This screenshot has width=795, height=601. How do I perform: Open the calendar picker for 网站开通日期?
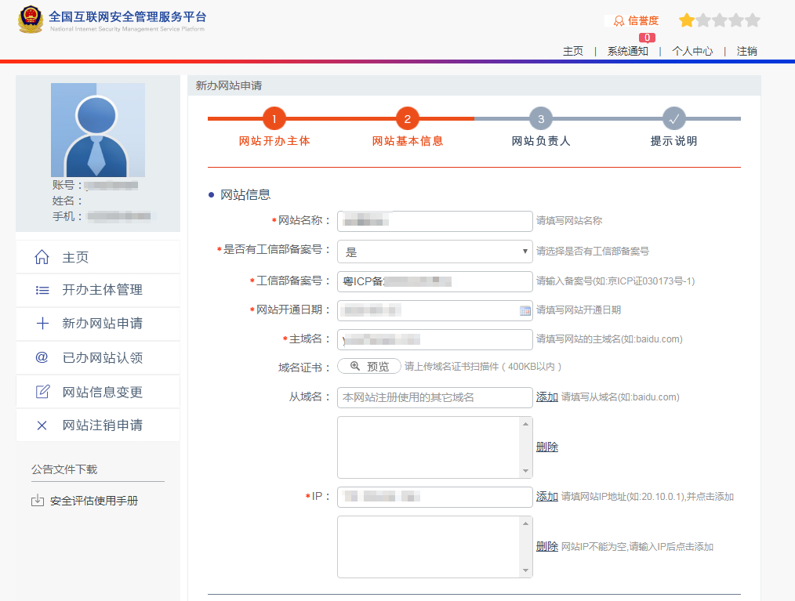525,310
